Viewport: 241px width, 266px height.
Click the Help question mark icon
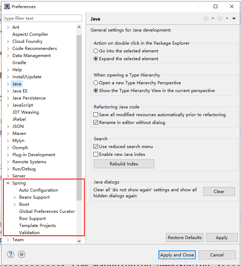coord(11,254)
